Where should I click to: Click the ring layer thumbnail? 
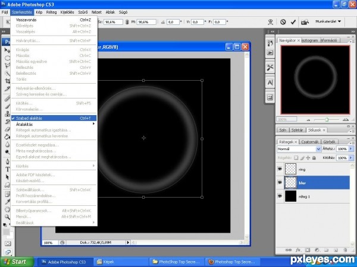point(290,169)
